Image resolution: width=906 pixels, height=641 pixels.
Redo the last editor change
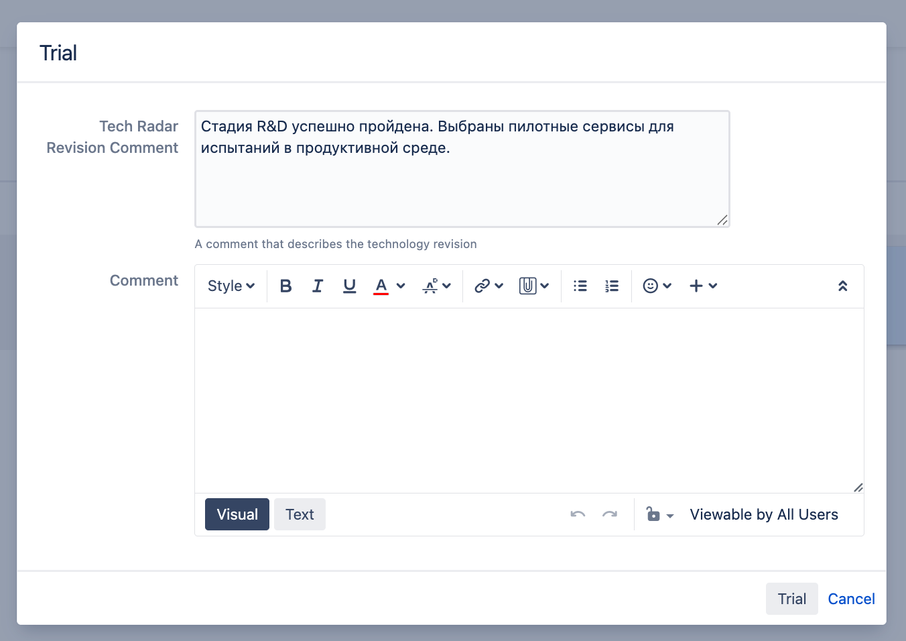click(x=610, y=514)
